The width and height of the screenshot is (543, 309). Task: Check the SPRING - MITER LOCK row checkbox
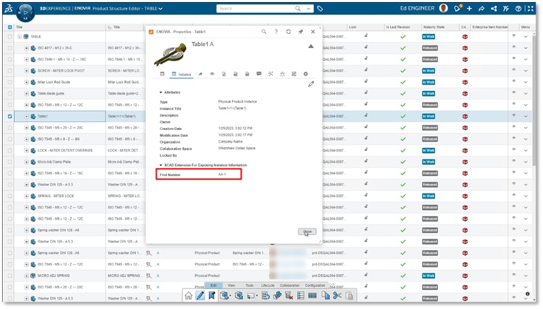[10, 196]
